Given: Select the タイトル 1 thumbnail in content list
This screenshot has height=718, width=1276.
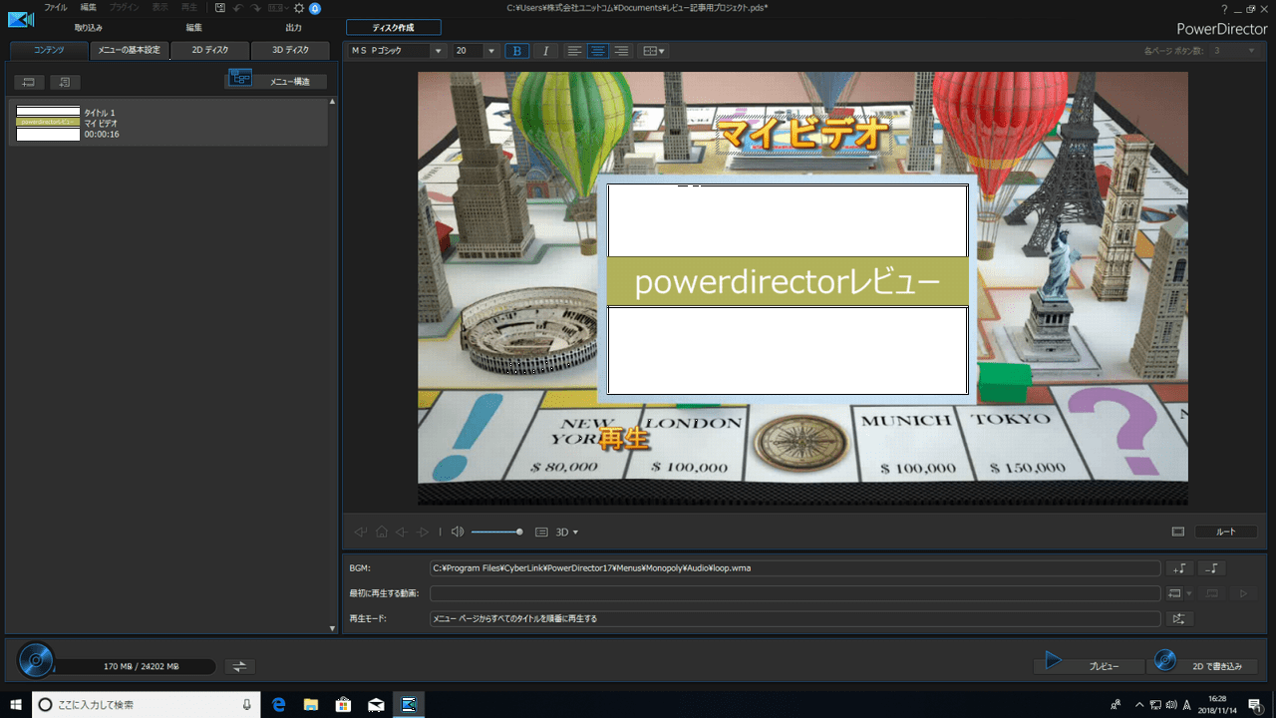Looking at the screenshot, I should (48, 123).
